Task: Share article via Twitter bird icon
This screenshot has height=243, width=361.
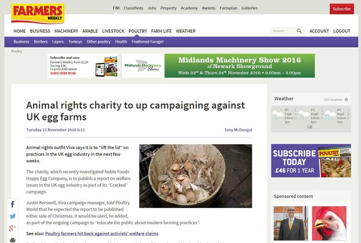Action: tap(13, 216)
